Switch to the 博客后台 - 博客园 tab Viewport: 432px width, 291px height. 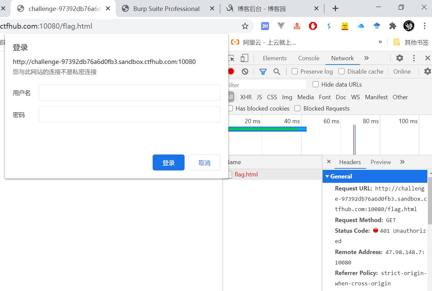tap(261, 9)
